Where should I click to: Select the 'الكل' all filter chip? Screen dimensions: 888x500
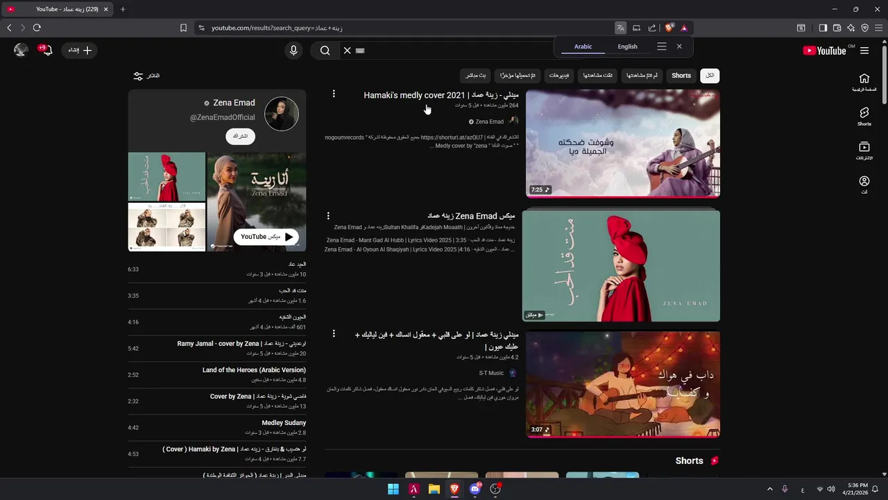710,76
